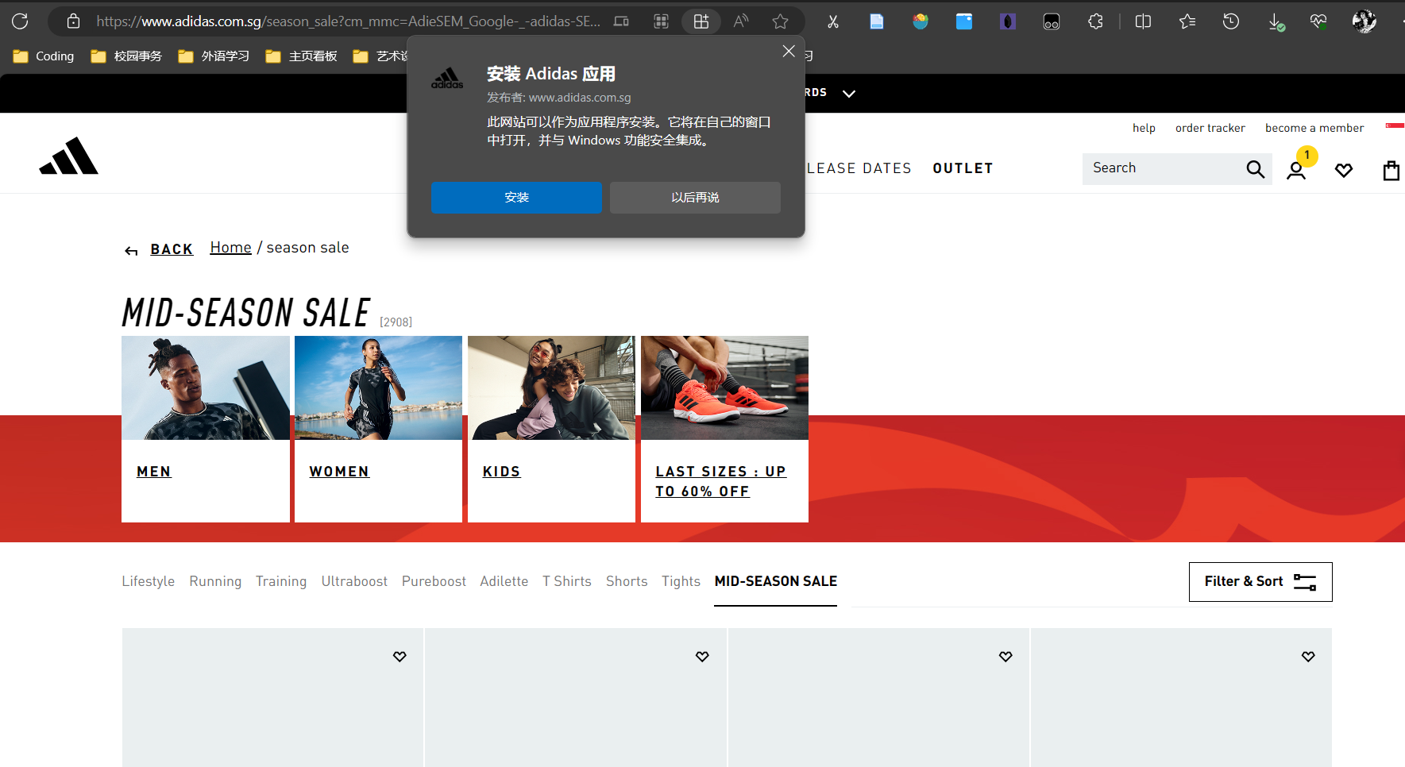Click the browser refresh button
Screen dimensions: 1405x767
point(20,21)
